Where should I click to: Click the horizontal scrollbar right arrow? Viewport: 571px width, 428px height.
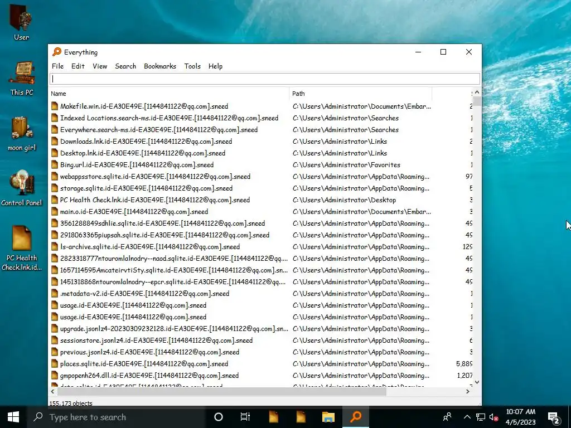point(468,392)
